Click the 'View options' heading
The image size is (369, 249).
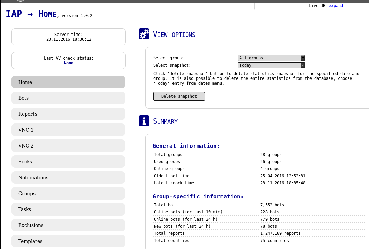(x=174, y=35)
